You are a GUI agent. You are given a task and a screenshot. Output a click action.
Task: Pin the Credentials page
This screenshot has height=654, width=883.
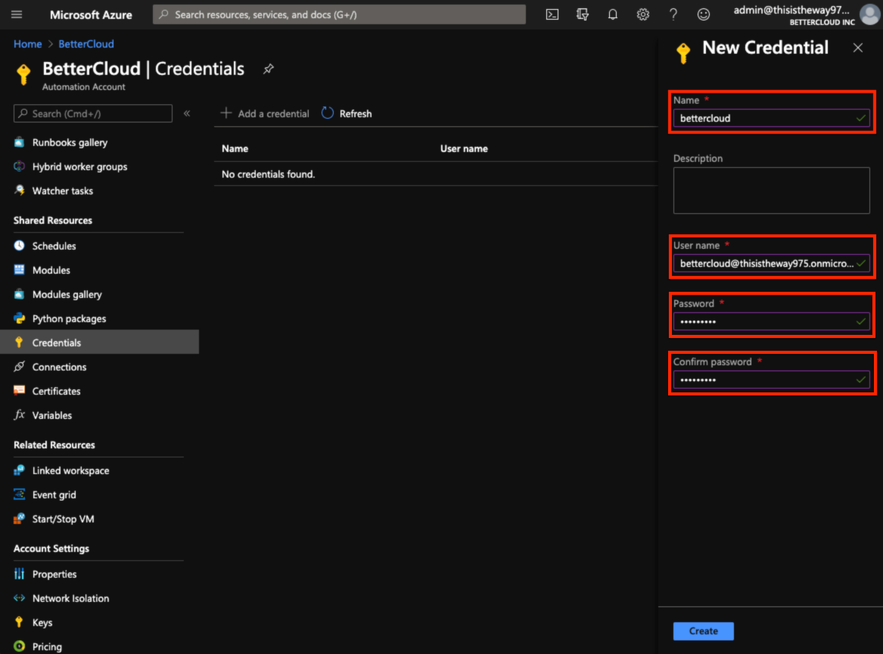tap(268, 68)
